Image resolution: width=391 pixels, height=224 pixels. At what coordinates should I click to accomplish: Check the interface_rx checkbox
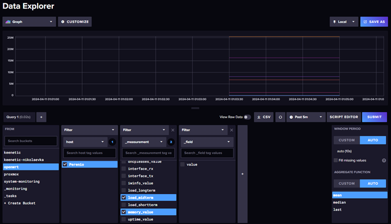[124, 169]
